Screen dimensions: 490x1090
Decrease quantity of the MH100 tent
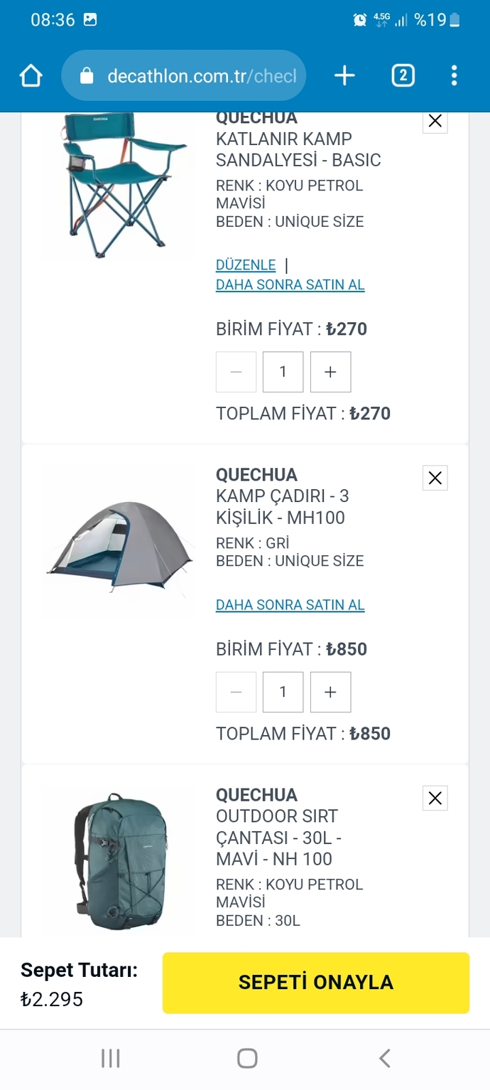click(x=236, y=692)
